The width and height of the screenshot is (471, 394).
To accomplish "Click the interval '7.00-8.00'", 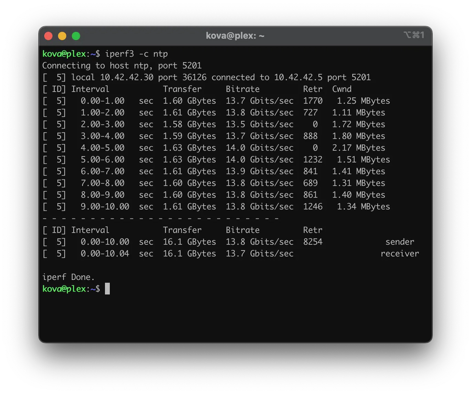I will [x=103, y=183].
